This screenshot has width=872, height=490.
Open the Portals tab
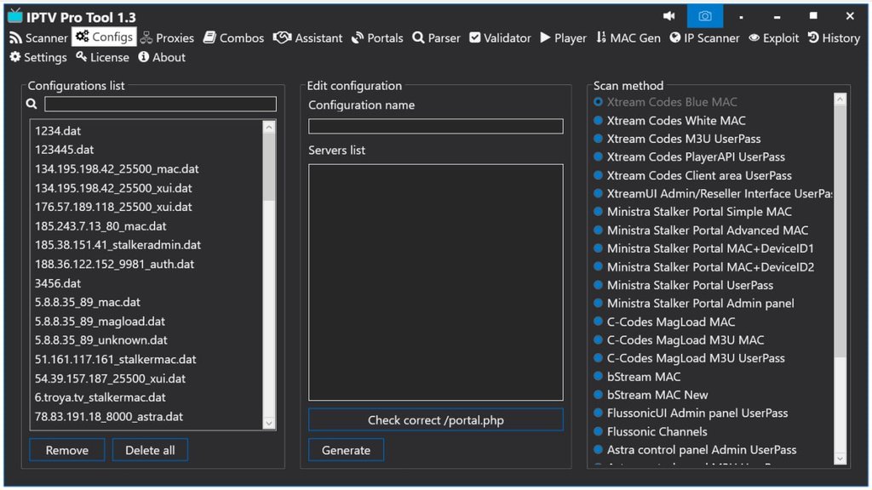[x=377, y=37]
